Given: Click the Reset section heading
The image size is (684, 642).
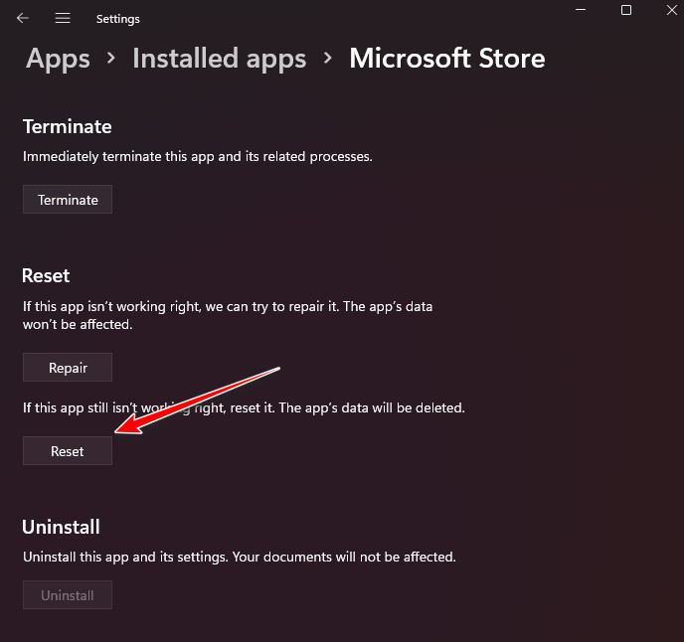Looking at the screenshot, I should click(46, 275).
